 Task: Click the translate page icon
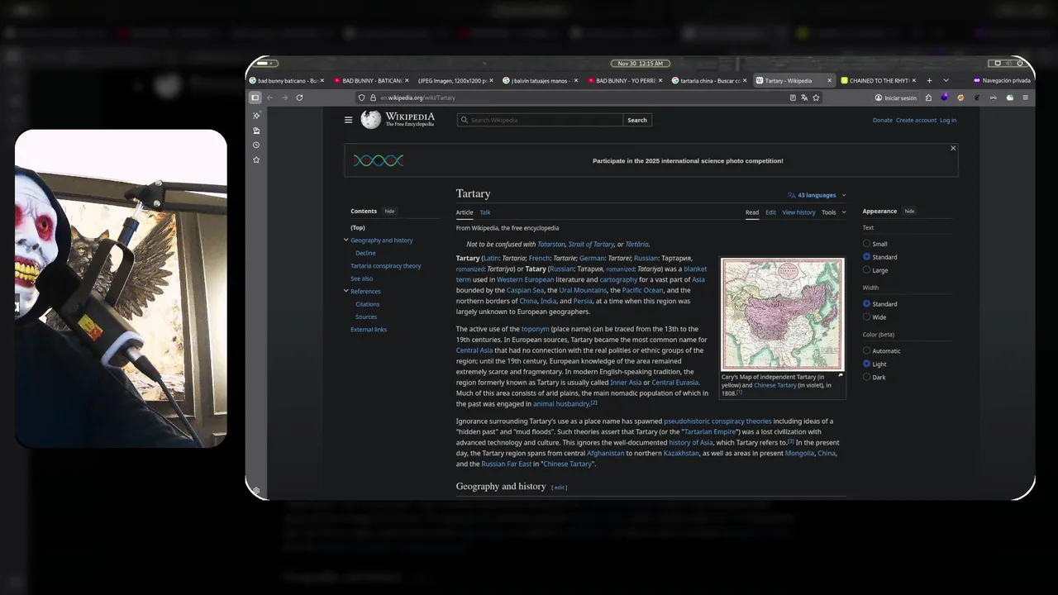coord(804,98)
